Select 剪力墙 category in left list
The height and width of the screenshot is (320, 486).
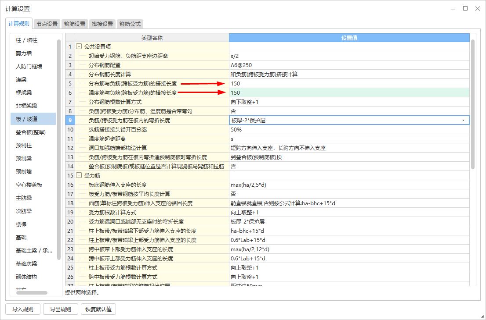tap(24, 53)
